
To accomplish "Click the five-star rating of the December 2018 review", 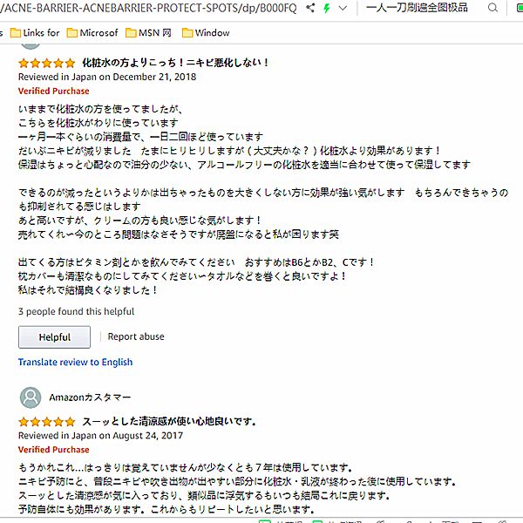I will click(x=46, y=64).
